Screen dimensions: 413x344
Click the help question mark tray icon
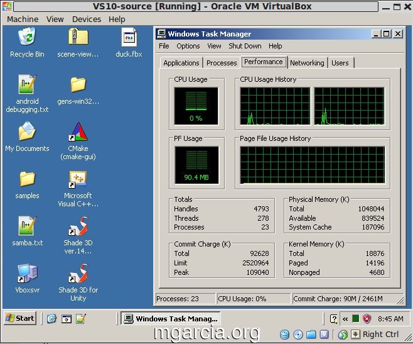[333, 319]
